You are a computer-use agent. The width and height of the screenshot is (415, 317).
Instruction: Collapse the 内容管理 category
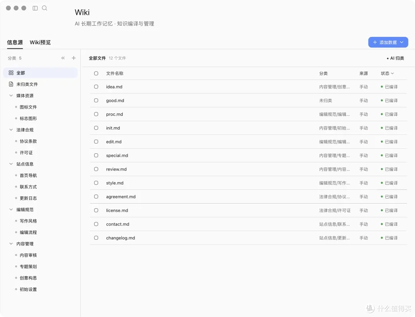point(11,244)
